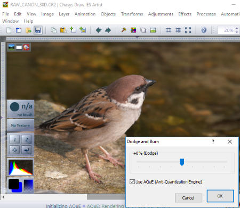Open the Layer menu
240x208 pixels.
point(64,14)
